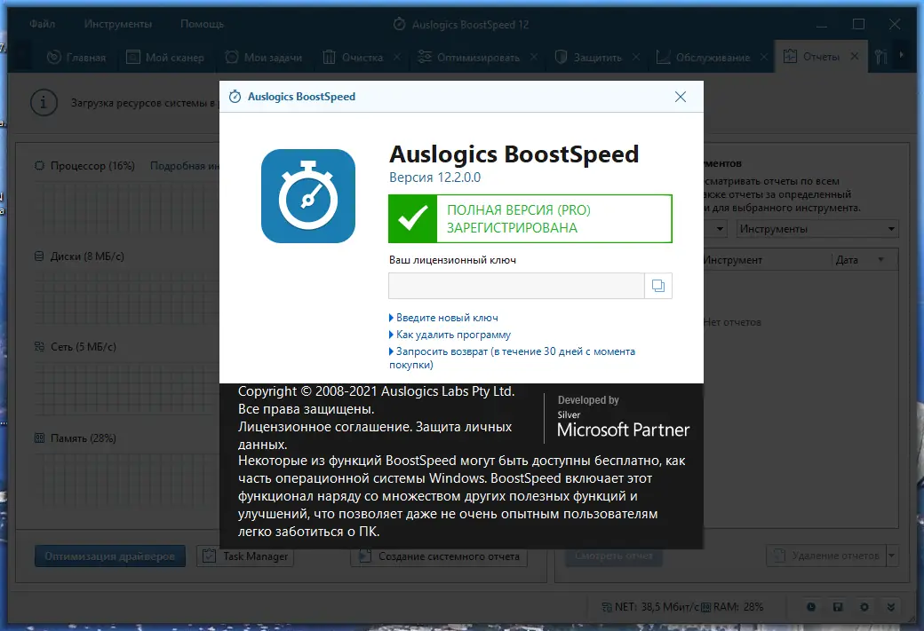Open settings via the status bar gear icon
Screen dimensions: 924x631
tap(864, 607)
